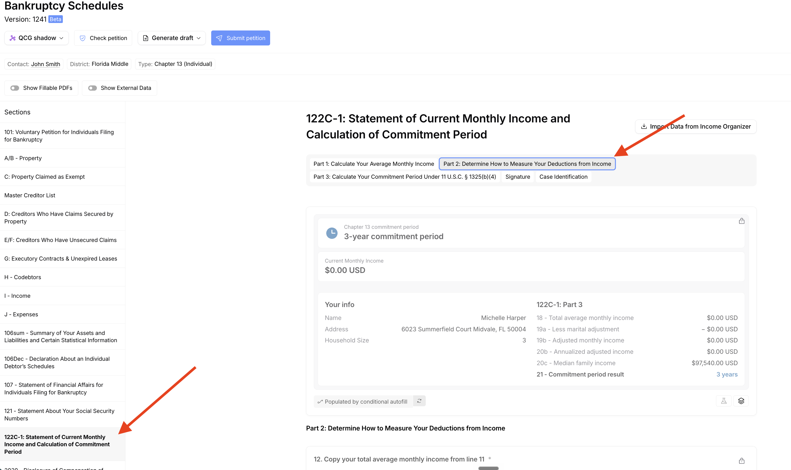Toggle Show Fillable PDFs switch

pyautogui.click(x=14, y=88)
